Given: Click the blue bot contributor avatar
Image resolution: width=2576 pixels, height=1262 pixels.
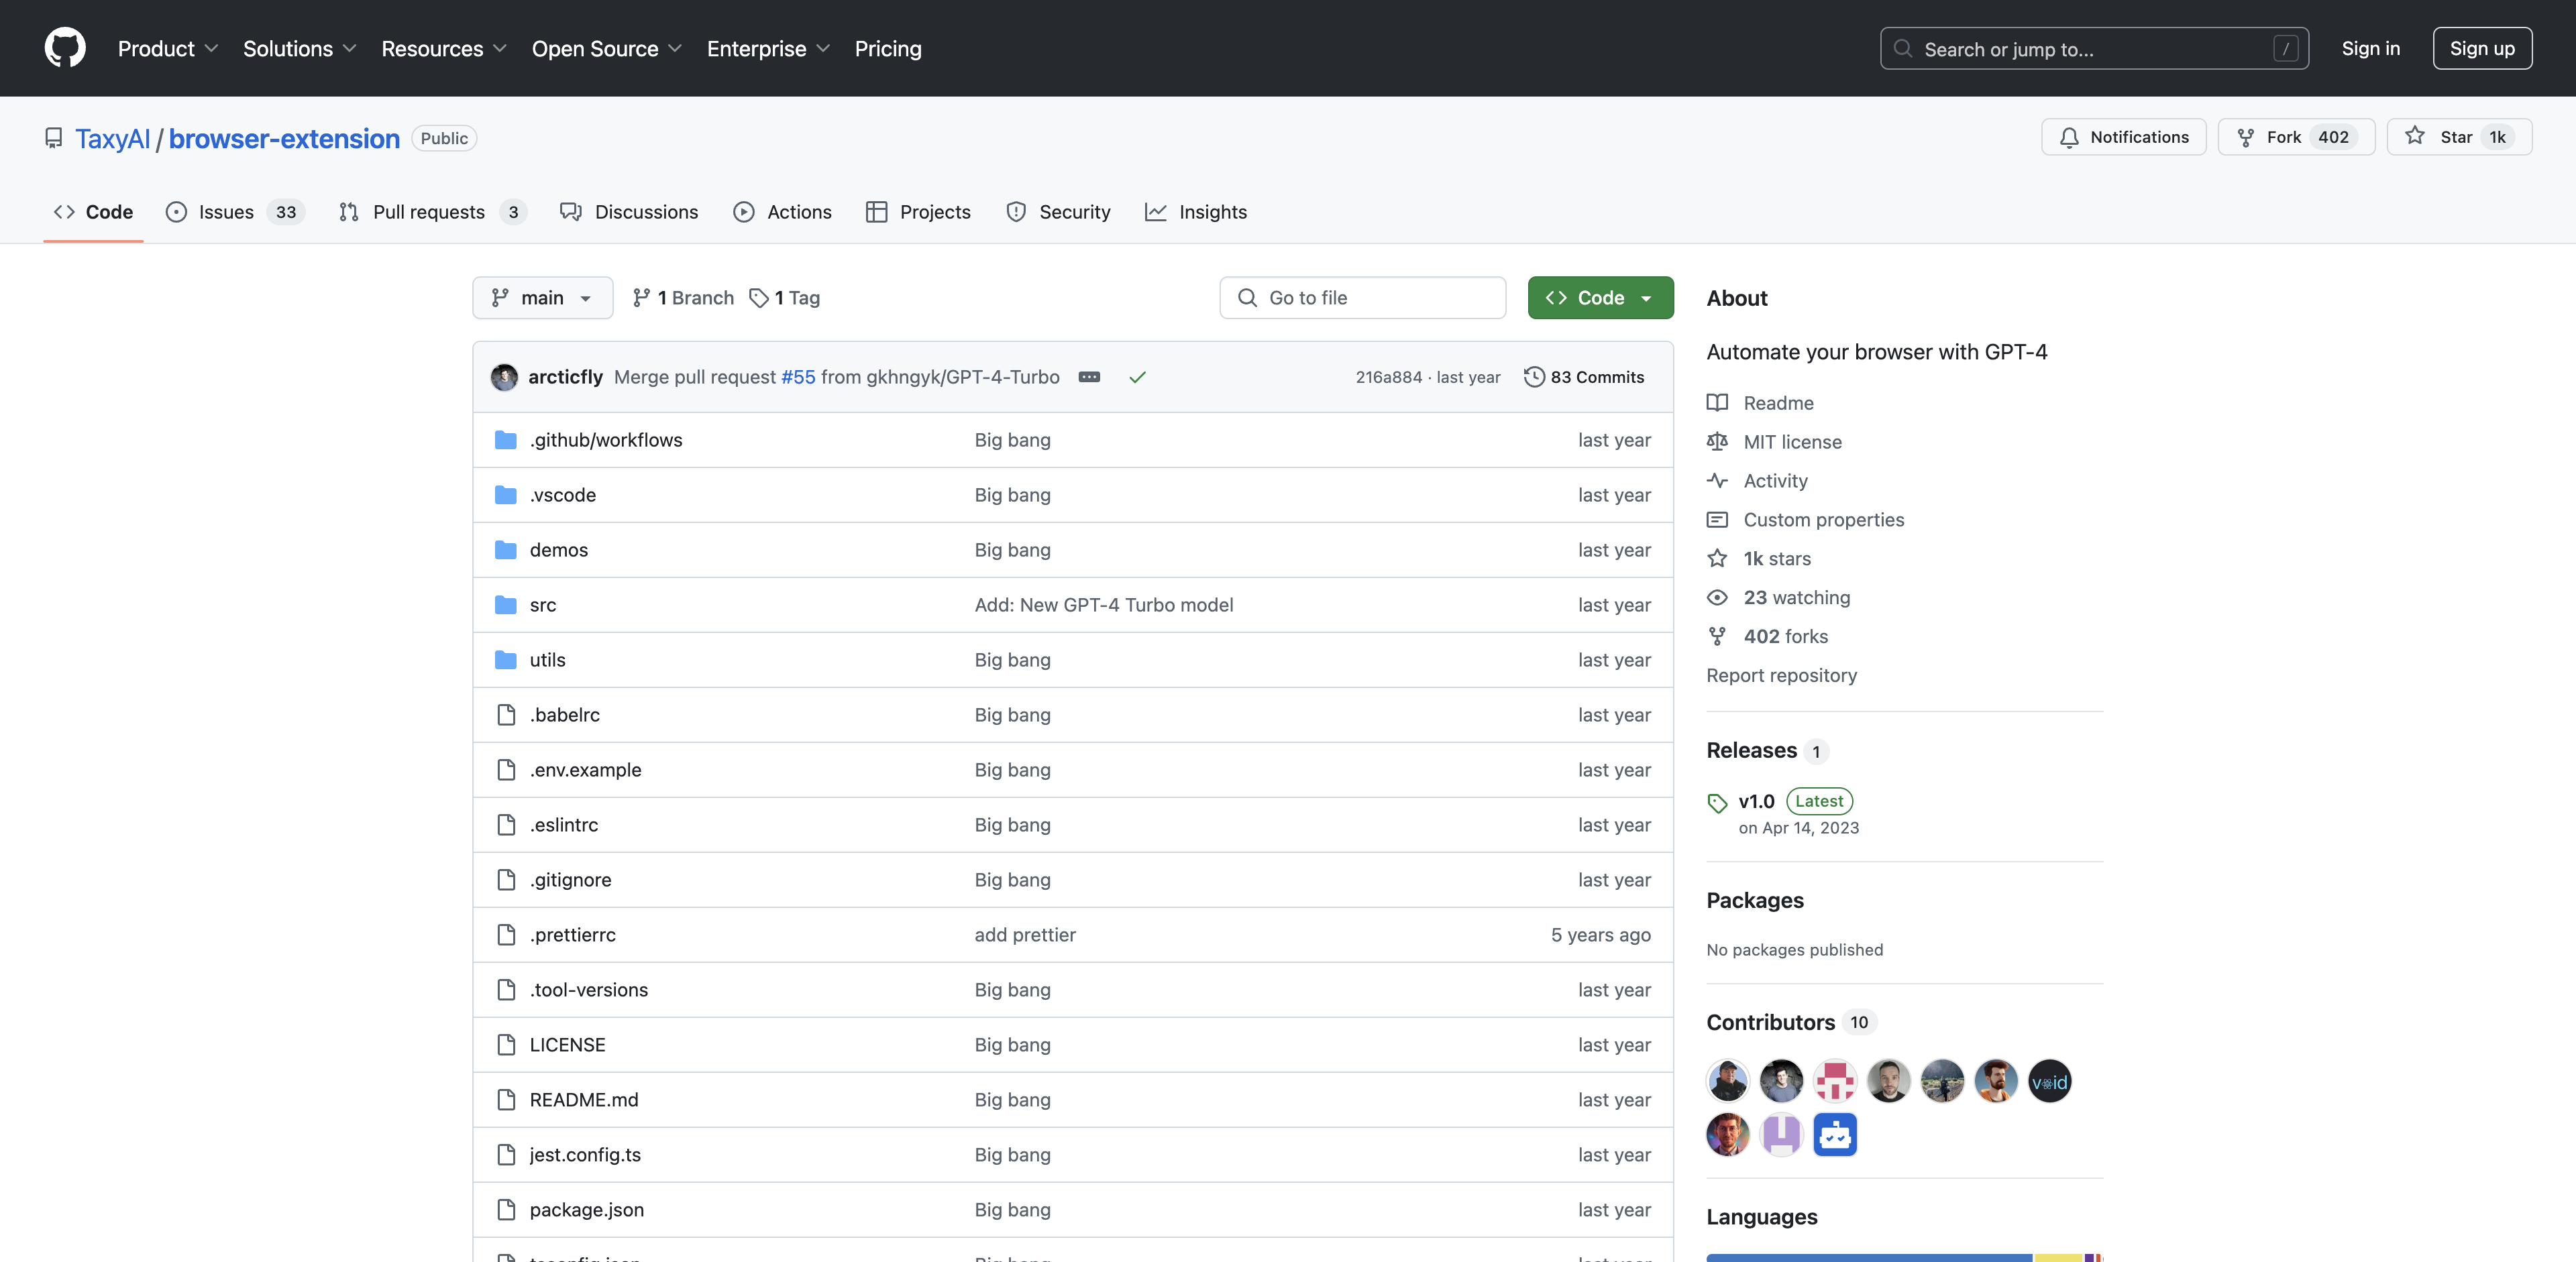Looking at the screenshot, I should tap(1835, 1134).
